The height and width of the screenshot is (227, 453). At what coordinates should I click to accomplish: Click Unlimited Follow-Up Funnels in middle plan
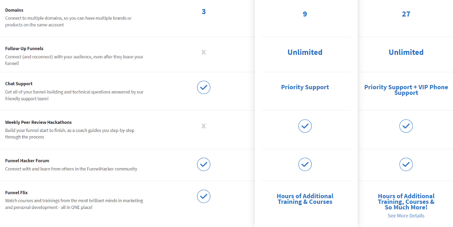(305, 52)
